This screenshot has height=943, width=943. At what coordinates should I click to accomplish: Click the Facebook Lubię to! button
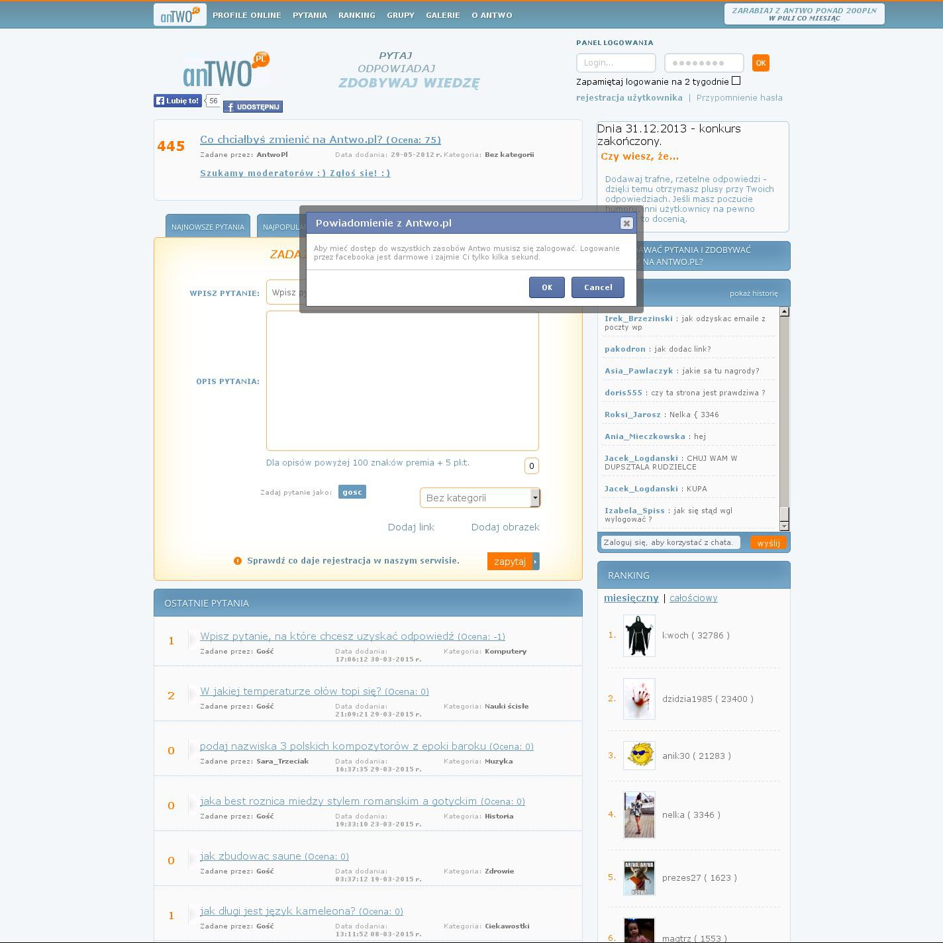[x=177, y=101]
